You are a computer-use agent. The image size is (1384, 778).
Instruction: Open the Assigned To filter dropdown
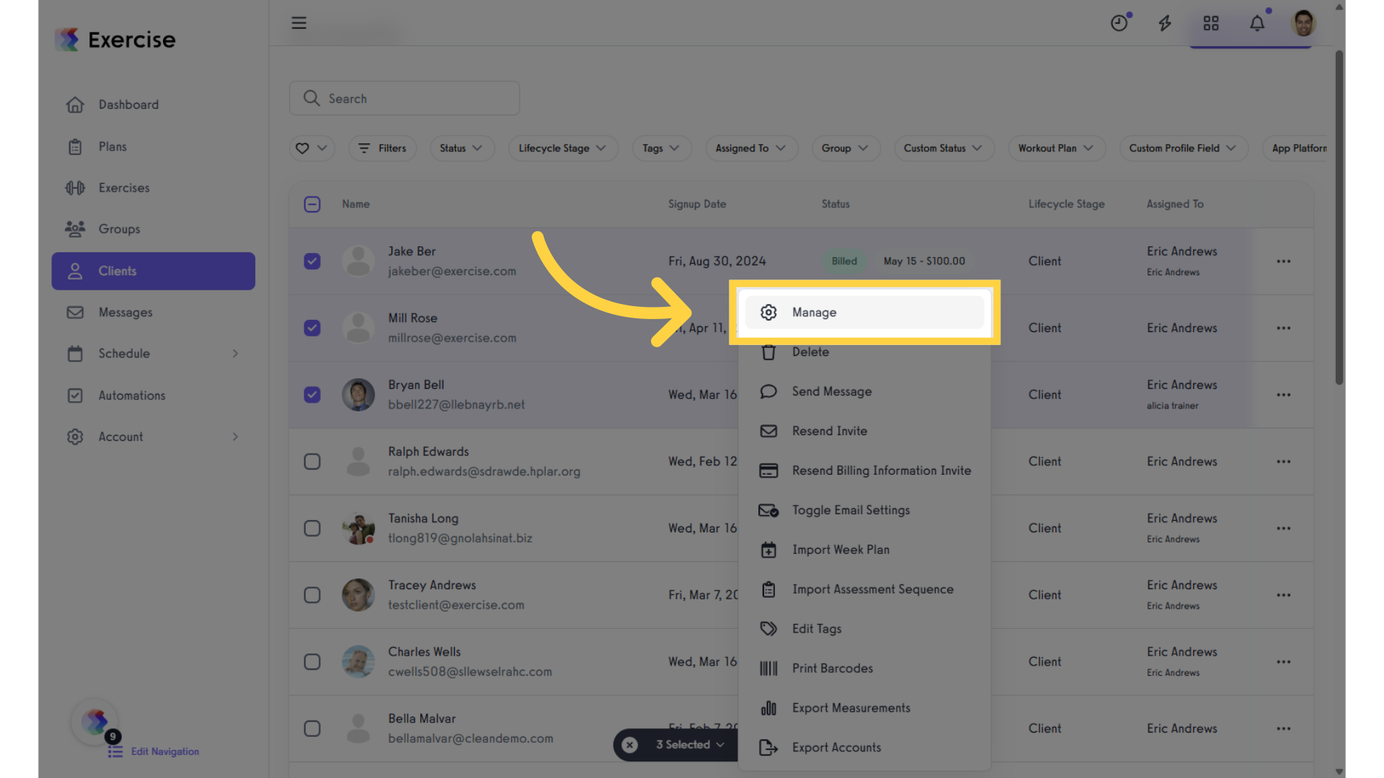pos(751,148)
